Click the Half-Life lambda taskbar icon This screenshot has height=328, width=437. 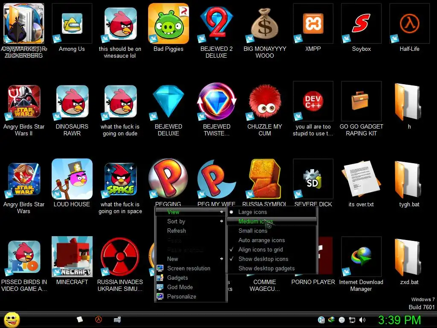tap(99, 319)
